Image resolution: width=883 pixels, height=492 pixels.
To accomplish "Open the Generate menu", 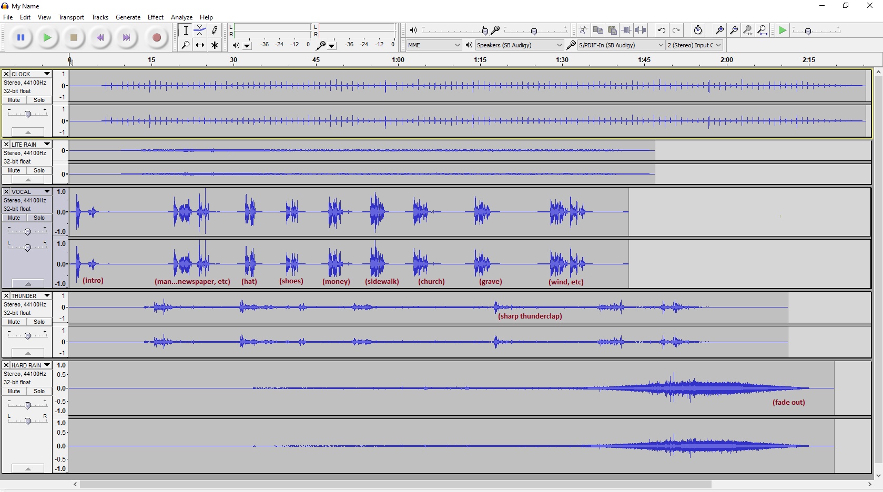I will coord(128,17).
